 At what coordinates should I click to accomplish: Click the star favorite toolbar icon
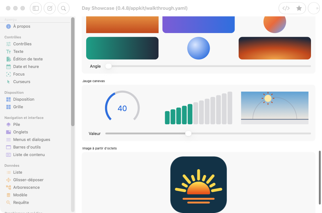point(299,8)
